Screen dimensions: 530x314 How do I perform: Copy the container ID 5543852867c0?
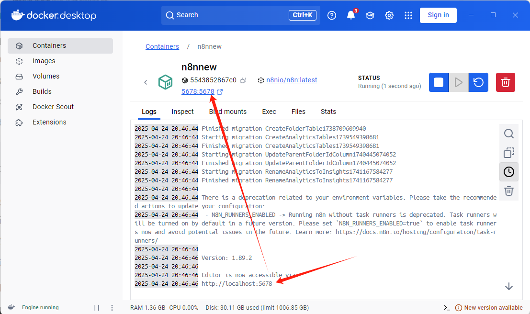[243, 80]
